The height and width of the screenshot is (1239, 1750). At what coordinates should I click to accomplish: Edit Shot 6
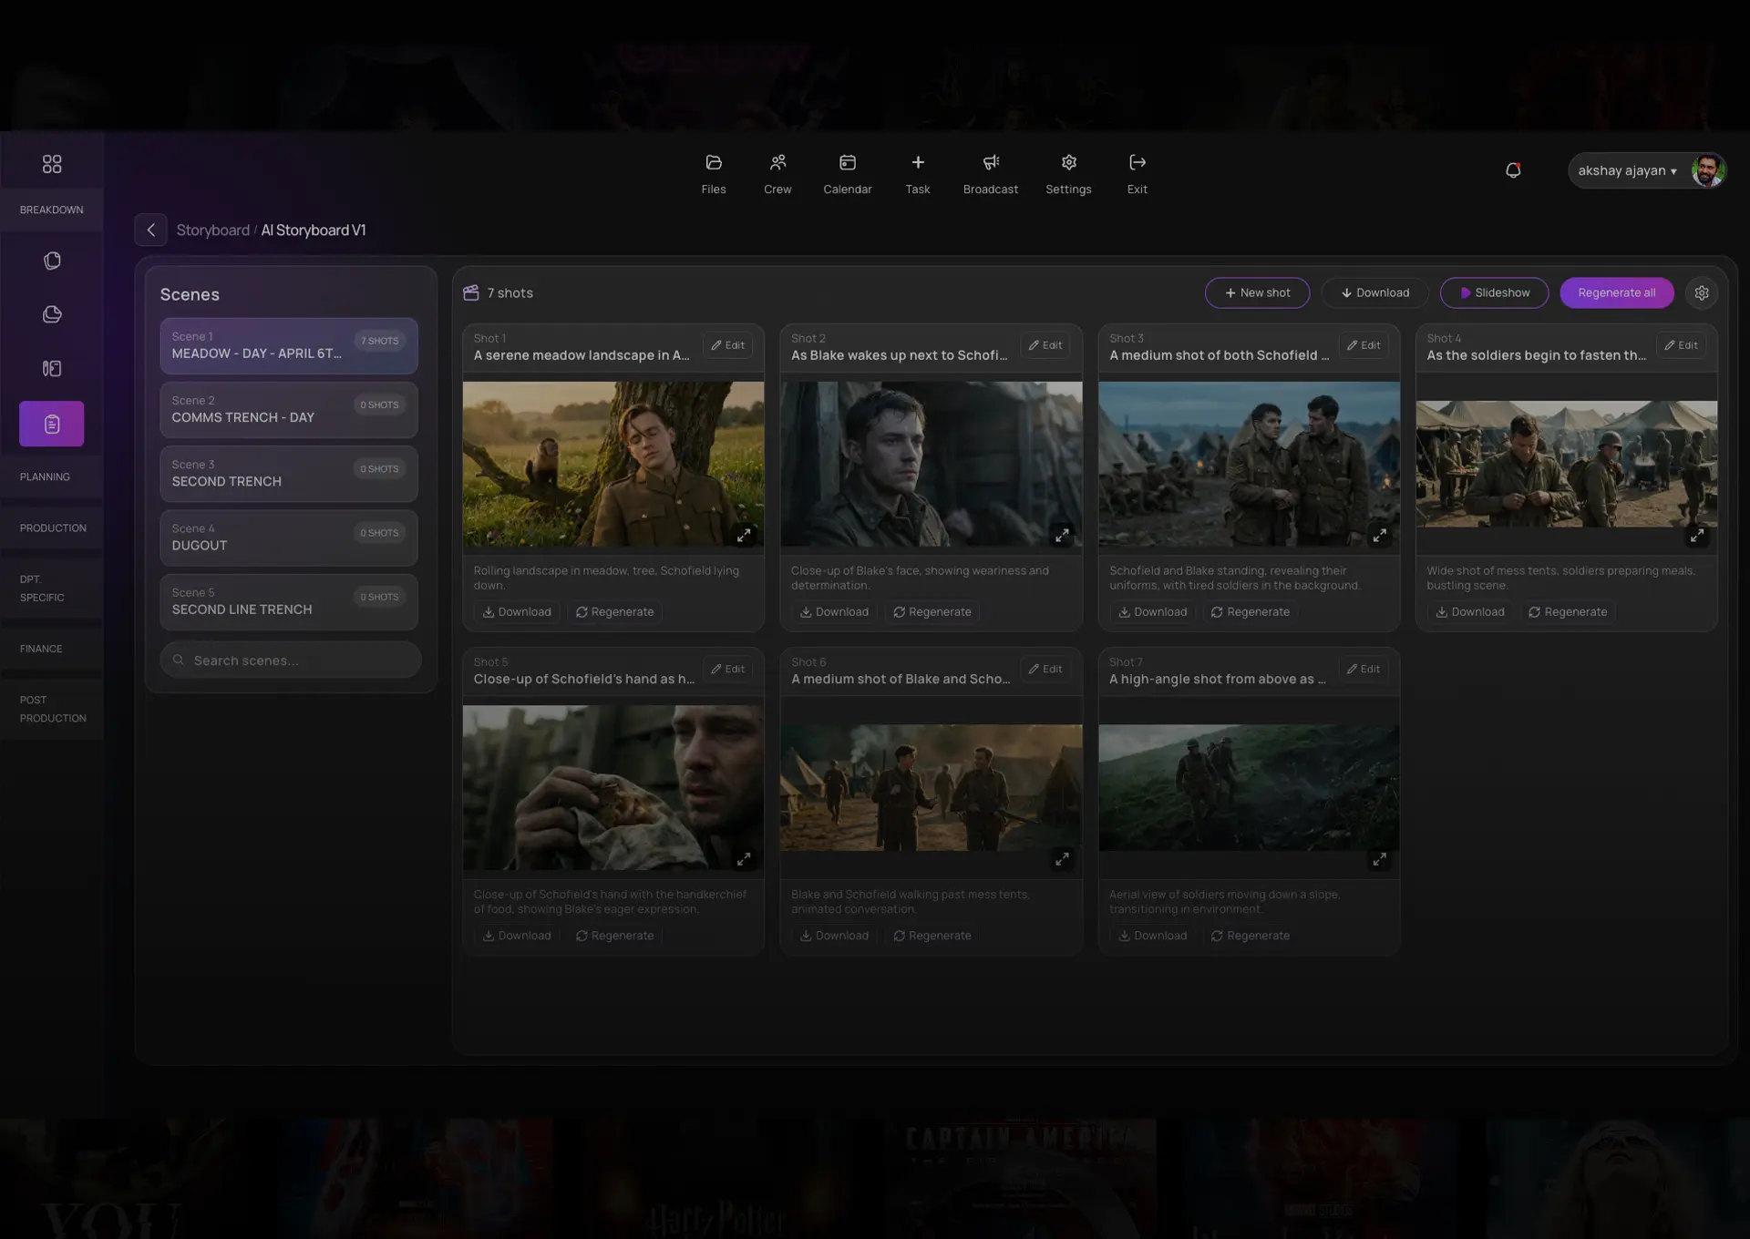(x=1045, y=670)
